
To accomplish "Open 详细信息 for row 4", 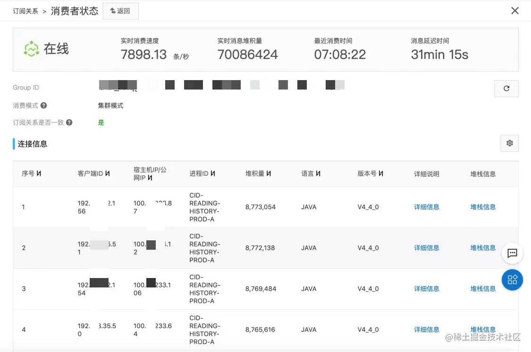I will tap(427, 330).
